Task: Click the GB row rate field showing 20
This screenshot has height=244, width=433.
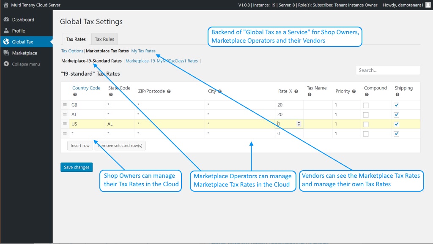Action: click(289, 105)
